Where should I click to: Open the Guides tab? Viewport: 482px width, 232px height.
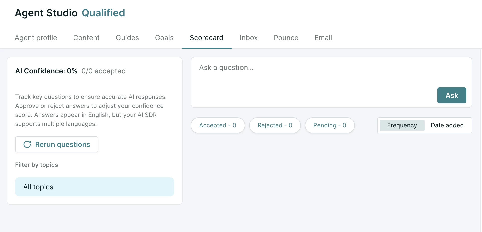[127, 38]
